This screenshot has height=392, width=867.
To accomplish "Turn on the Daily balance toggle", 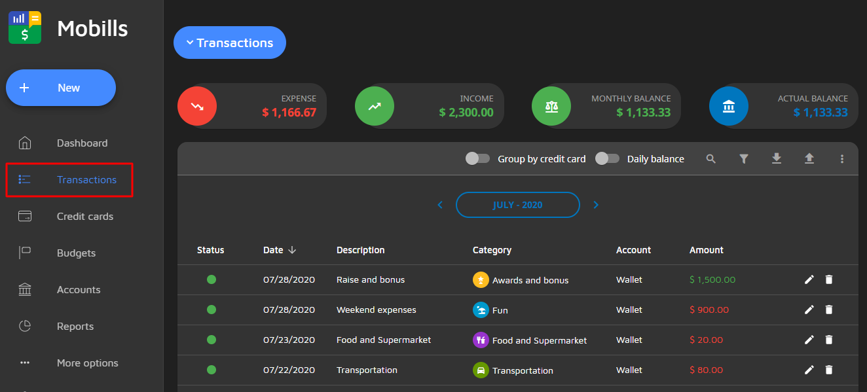I will click(x=607, y=158).
